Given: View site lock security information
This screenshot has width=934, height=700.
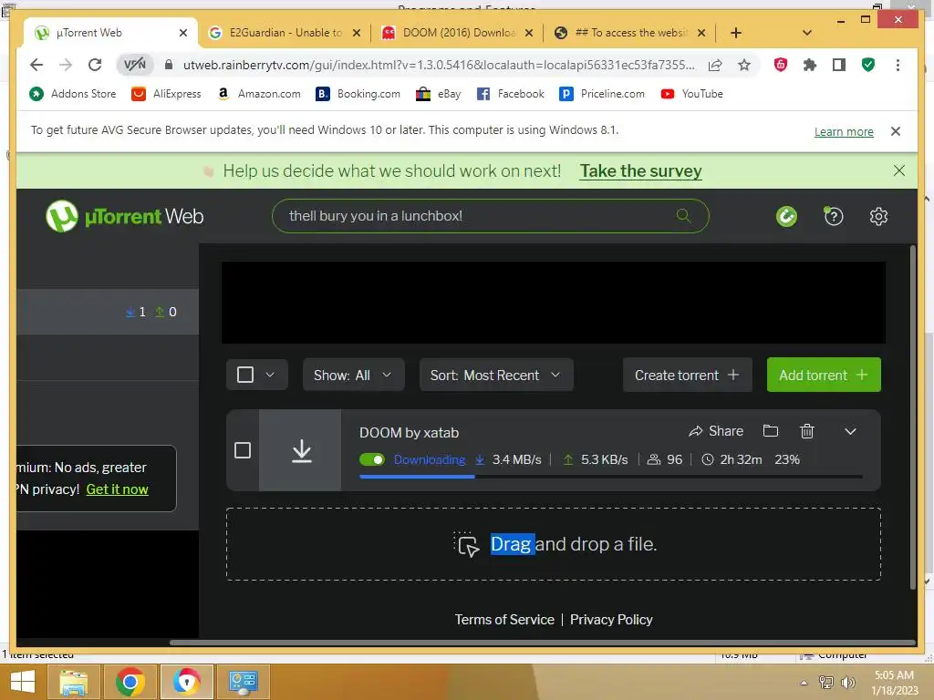Looking at the screenshot, I should (169, 65).
